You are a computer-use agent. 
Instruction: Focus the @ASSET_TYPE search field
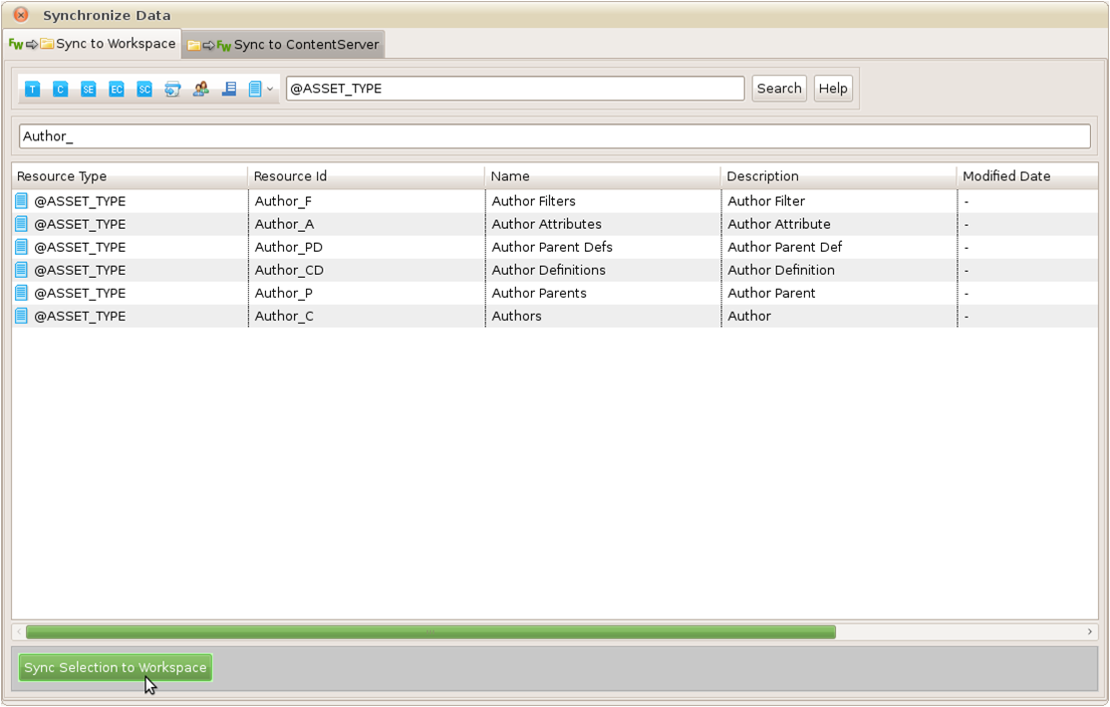pos(515,89)
